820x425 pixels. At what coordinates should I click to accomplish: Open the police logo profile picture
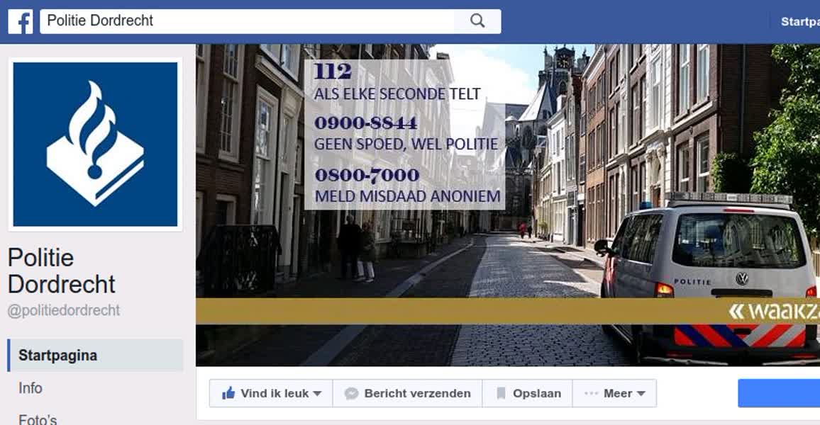click(95, 144)
